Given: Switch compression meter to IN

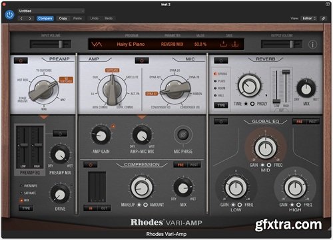Looking at the screenshot, I should pyautogui.click(x=91, y=208).
